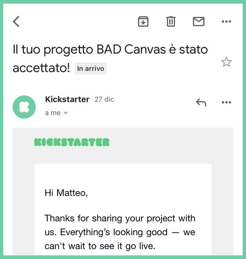Click the '27 dic' message date
The width and height of the screenshot is (246, 259).
[104, 100]
